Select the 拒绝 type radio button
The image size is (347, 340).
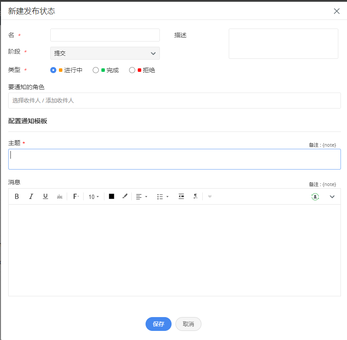pyautogui.click(x=132, y=70)
